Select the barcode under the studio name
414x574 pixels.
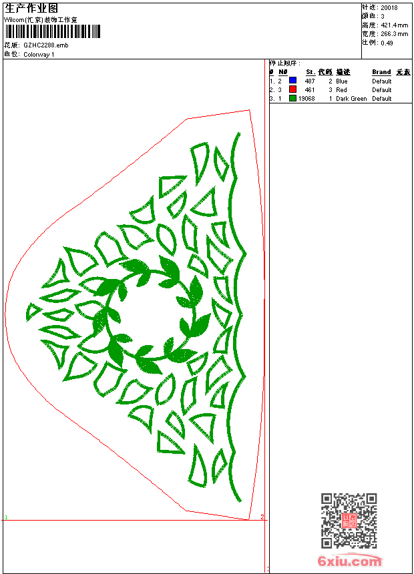coord(53,31)
